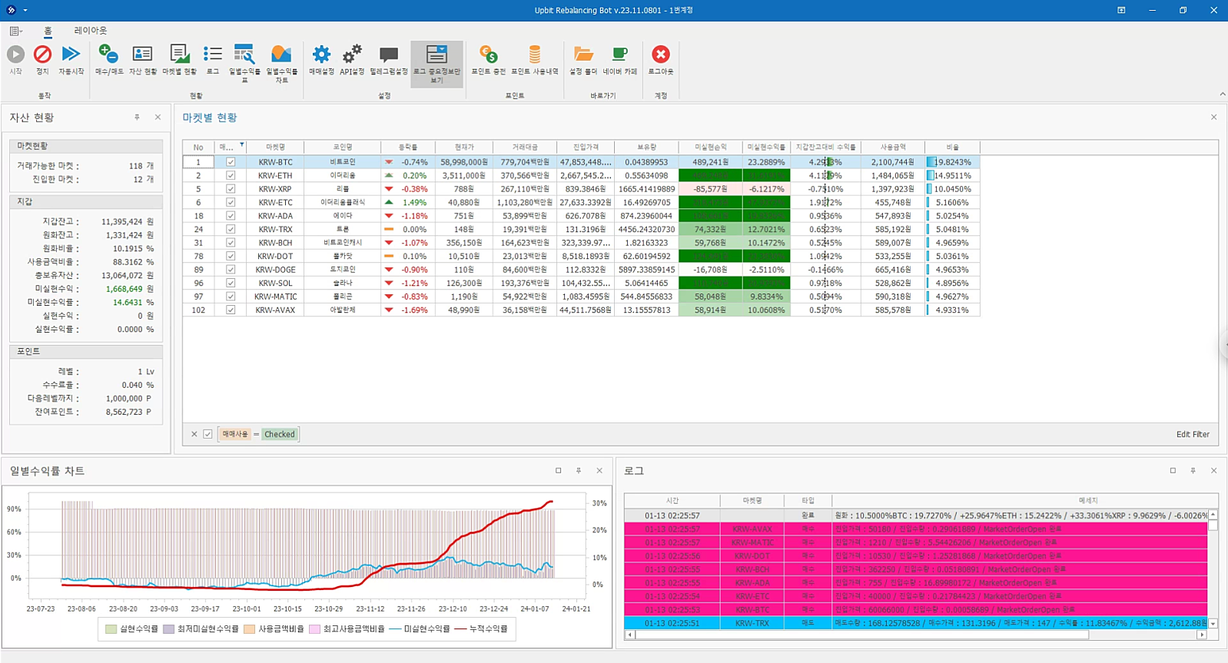Toggle 최저미실현수익률 legend swatch
This screenshot has height=663, width=1228.
(x=168, y=629)
